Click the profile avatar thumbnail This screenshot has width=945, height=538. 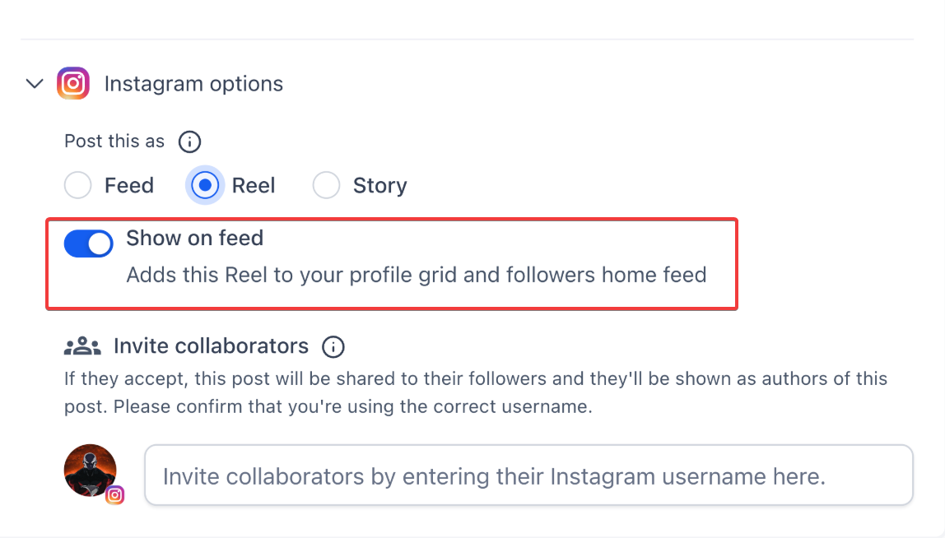(90, 471)
